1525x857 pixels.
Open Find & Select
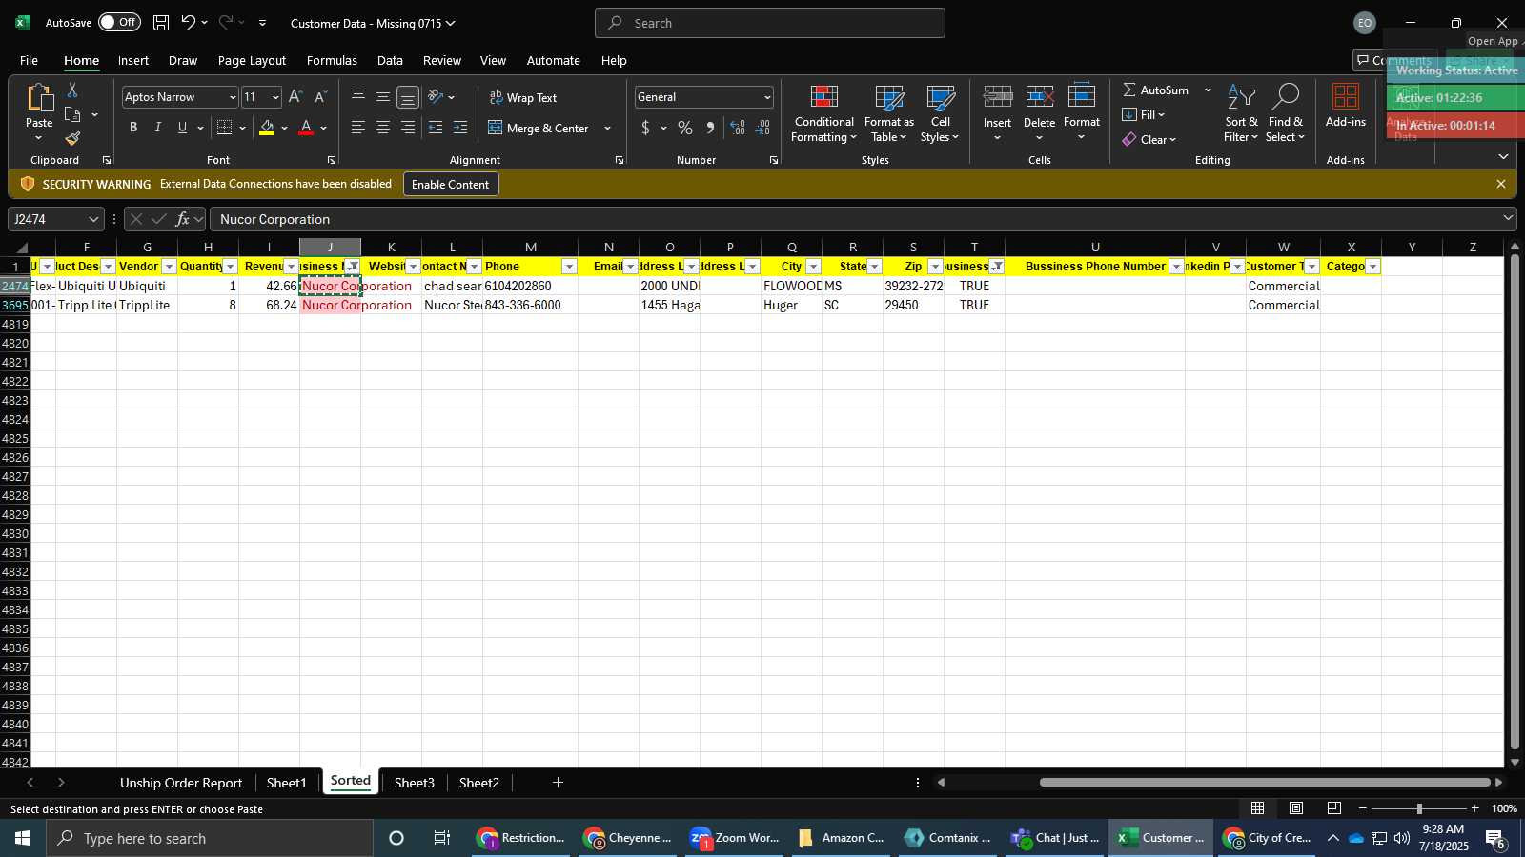[x=1286, y=114]
